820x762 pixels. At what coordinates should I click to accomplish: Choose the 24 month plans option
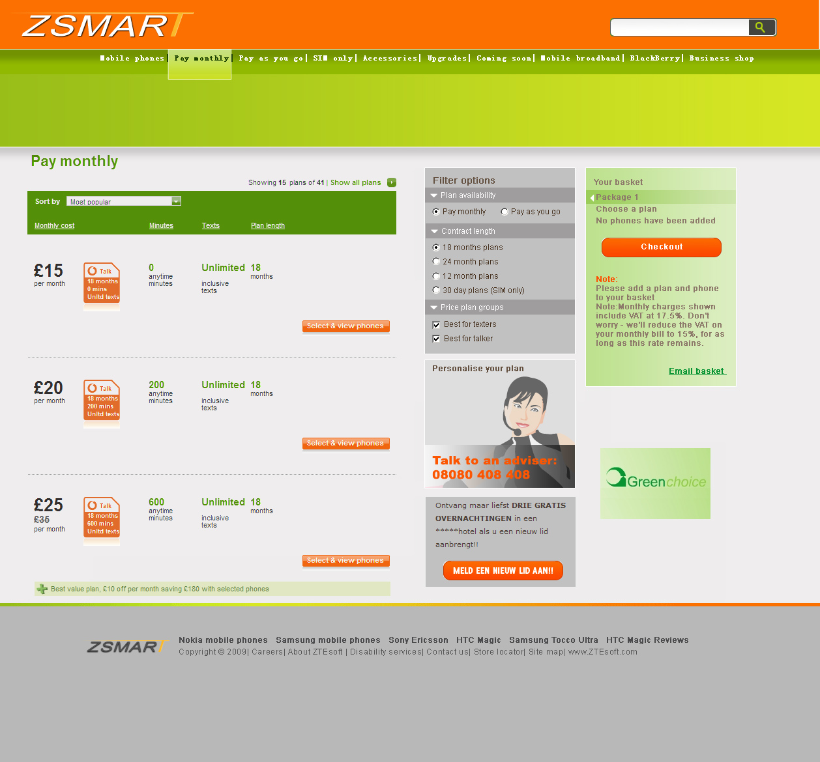pos(436,262)
